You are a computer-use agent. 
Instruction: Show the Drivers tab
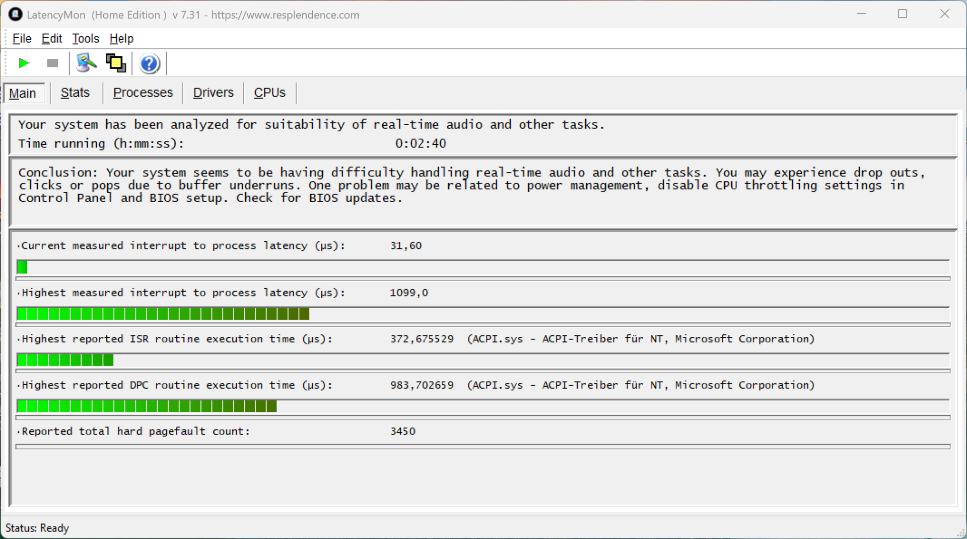(x=213, y=93)
